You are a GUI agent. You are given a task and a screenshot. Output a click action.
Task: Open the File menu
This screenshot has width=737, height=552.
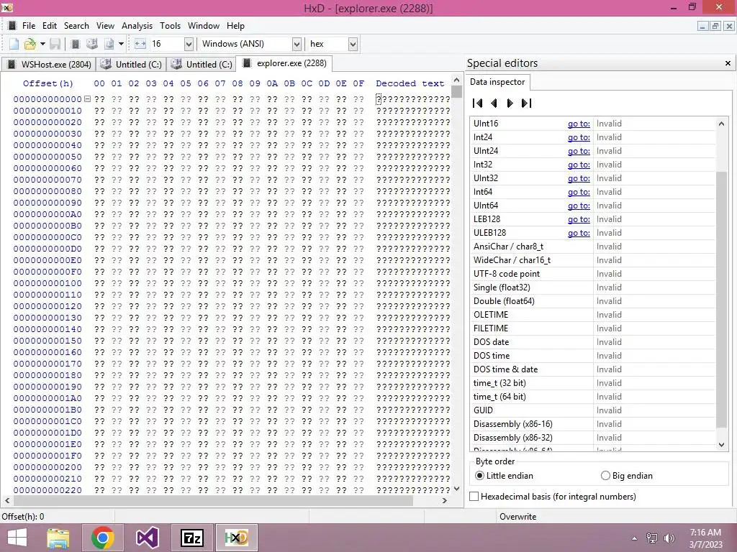28,26
